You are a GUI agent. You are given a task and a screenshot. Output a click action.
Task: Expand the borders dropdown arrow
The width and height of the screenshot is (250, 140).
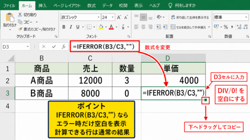point(94,27)
